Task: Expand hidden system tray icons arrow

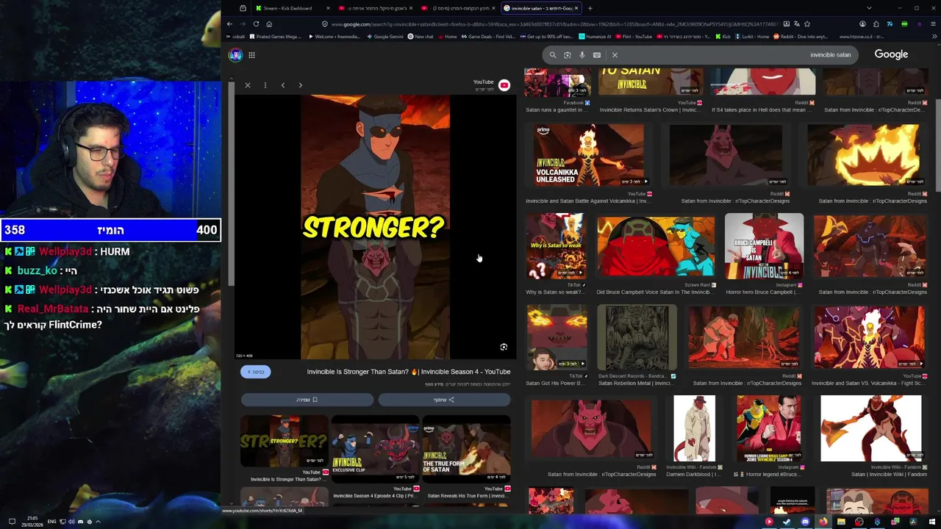Action: point(98,522)
